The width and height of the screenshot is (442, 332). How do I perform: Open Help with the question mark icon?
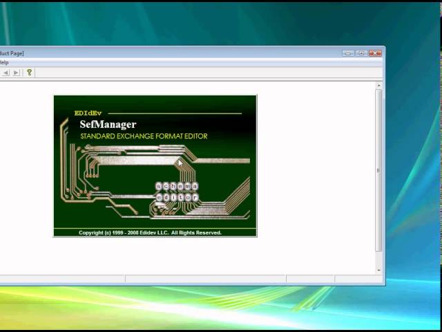[x=29, y=73]
